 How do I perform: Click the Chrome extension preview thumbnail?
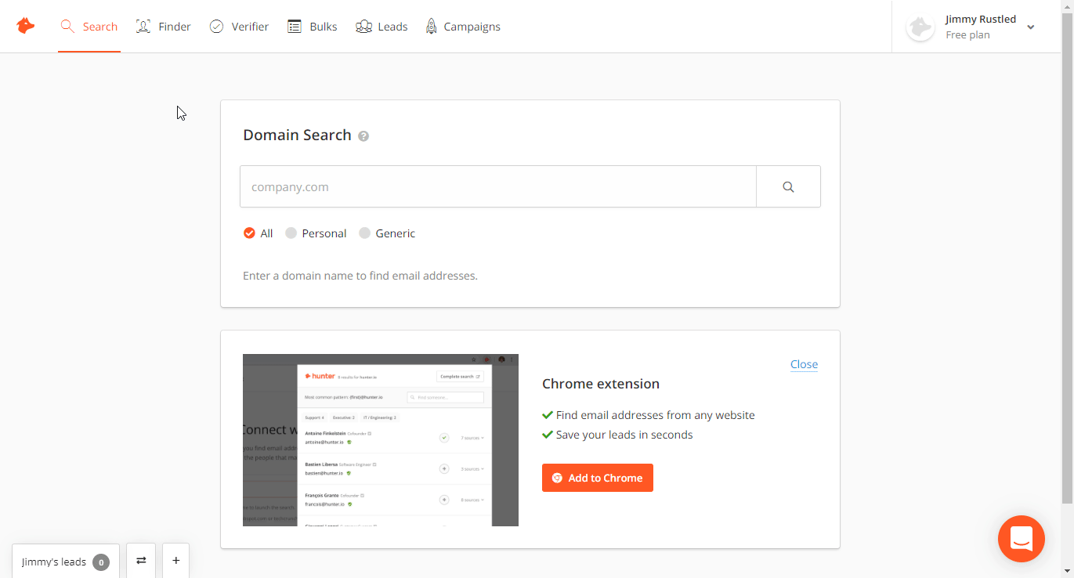[381, 440]
